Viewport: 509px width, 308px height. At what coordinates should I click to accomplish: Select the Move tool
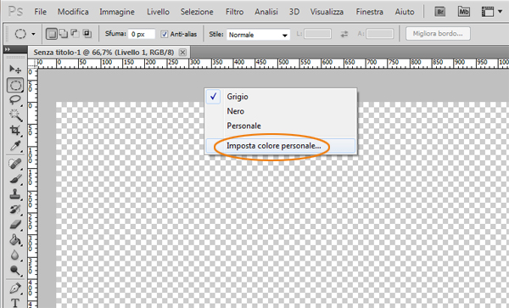[15, 69]
